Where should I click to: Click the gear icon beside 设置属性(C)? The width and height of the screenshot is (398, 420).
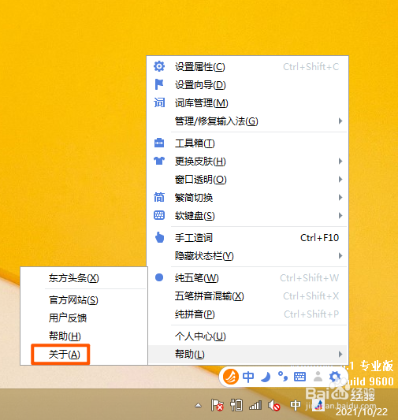159,66
